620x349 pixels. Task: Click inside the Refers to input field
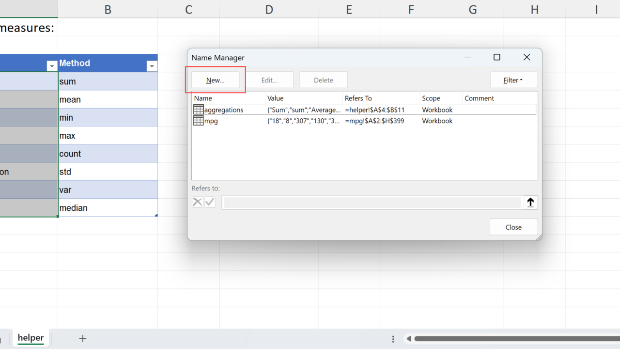coord(372,203)
